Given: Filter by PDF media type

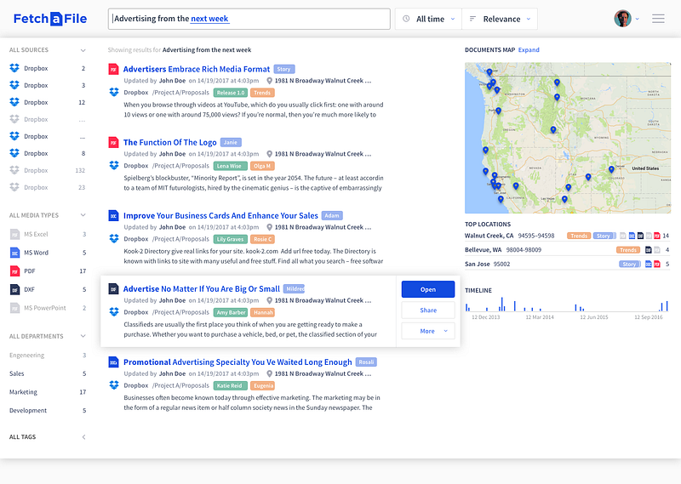Looking at the screenshot, I should (x=48, y=270).
